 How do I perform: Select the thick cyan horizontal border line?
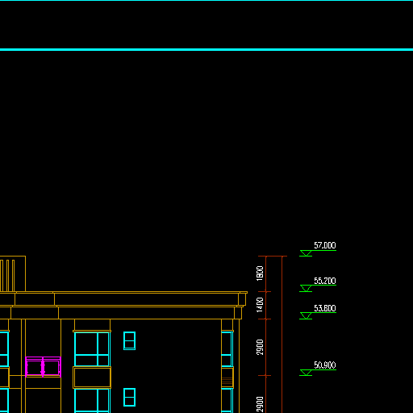click(206, 49)
